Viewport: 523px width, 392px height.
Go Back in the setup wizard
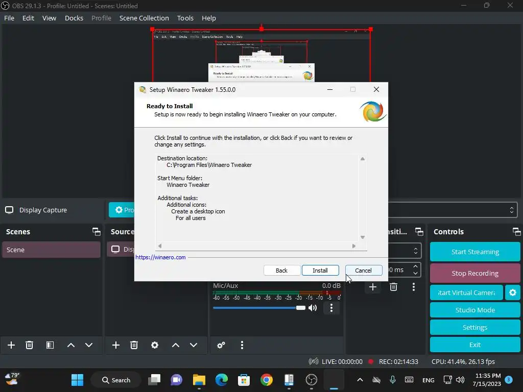[281, 271]
